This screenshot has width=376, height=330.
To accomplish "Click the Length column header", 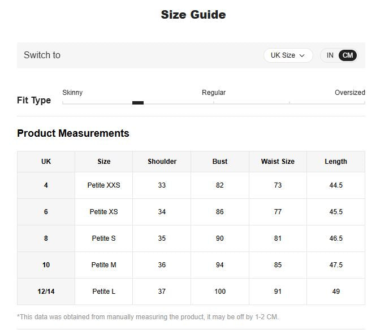I will pos(336,162).
